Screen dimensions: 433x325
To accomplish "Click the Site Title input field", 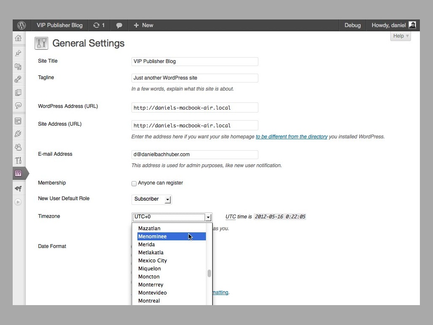I will click(195, 61).
